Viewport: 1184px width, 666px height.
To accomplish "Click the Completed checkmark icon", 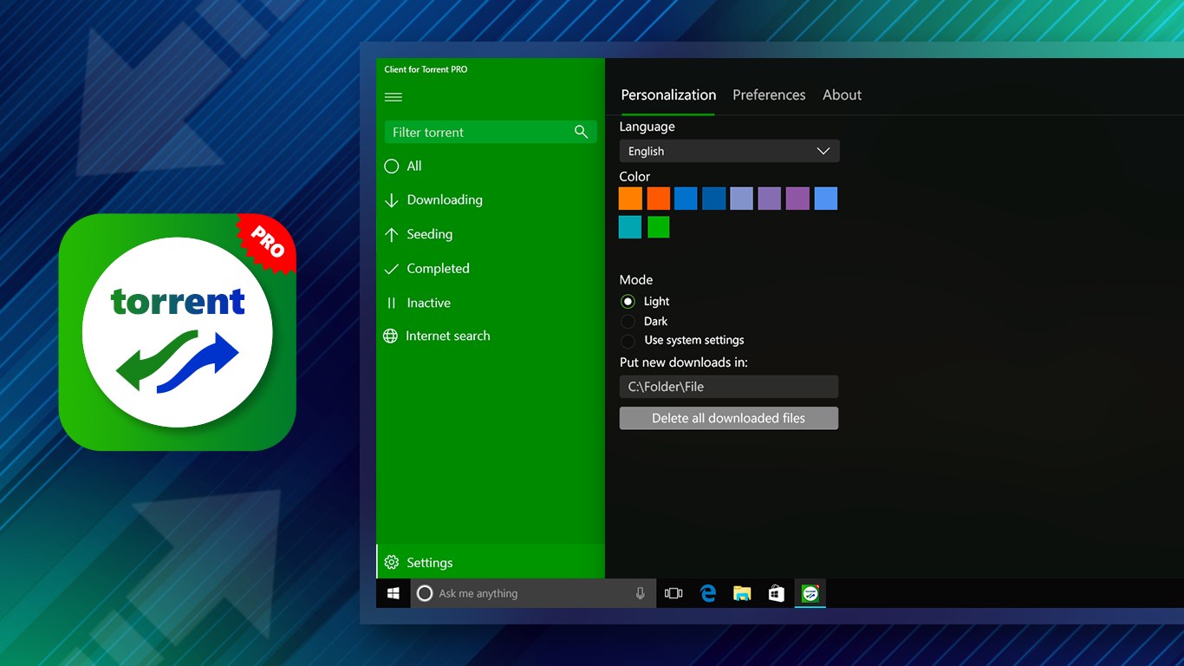I will (391, 269).
